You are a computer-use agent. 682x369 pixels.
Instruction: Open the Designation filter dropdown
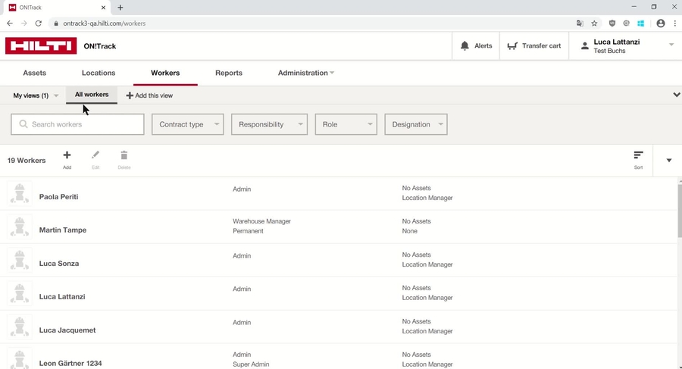click(416, 124)
